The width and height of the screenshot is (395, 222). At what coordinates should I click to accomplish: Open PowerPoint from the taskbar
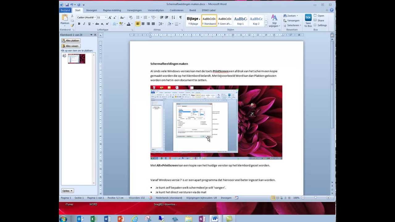(x=121, y=219)
